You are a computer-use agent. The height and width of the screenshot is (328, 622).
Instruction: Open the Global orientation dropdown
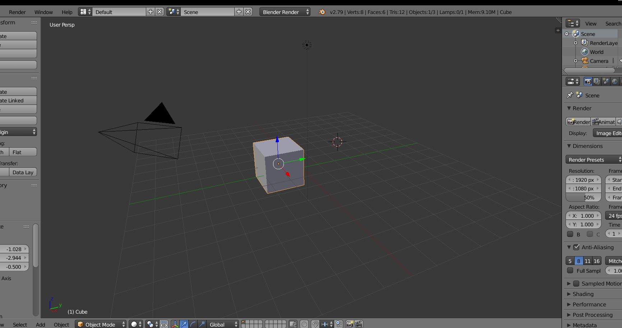[224, 324]
